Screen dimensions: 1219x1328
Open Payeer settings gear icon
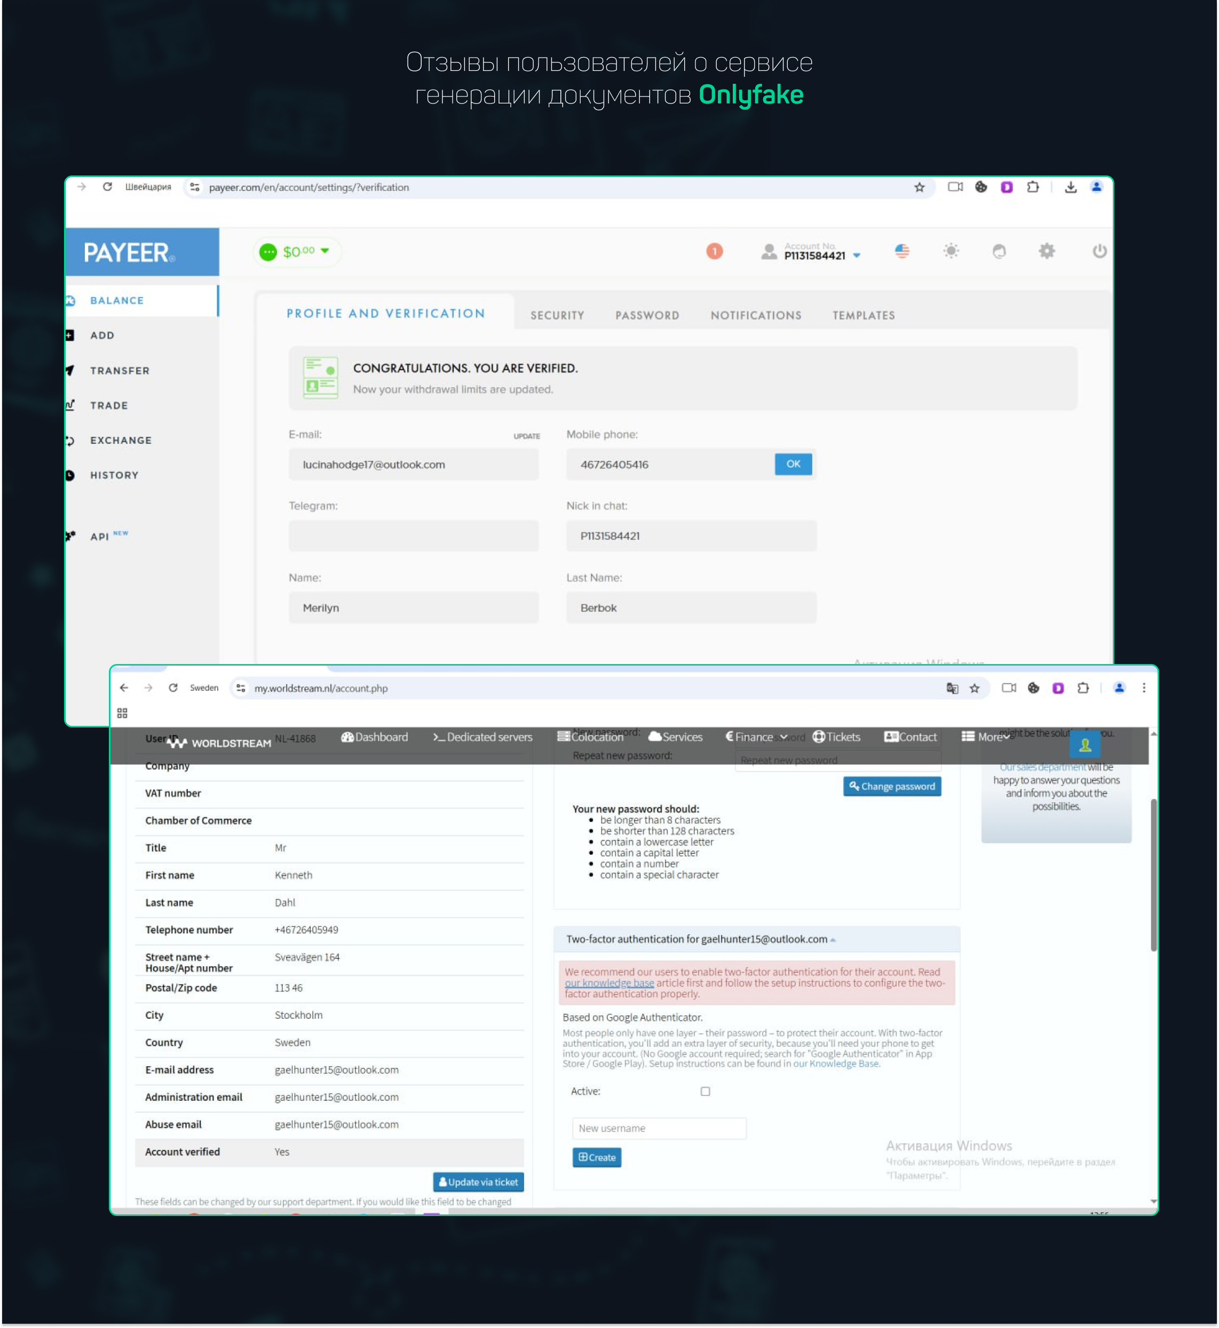1046,251
